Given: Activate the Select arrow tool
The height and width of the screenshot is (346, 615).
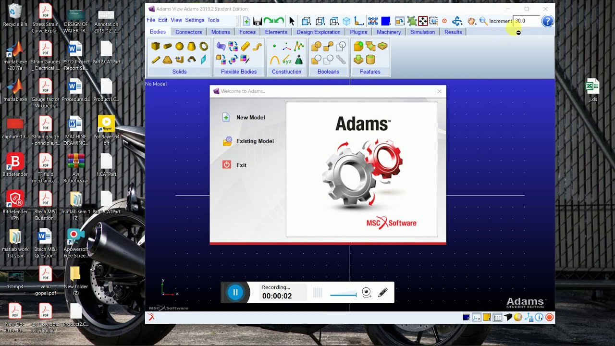Looking at the screenshot, I should (x=292, y=21).
